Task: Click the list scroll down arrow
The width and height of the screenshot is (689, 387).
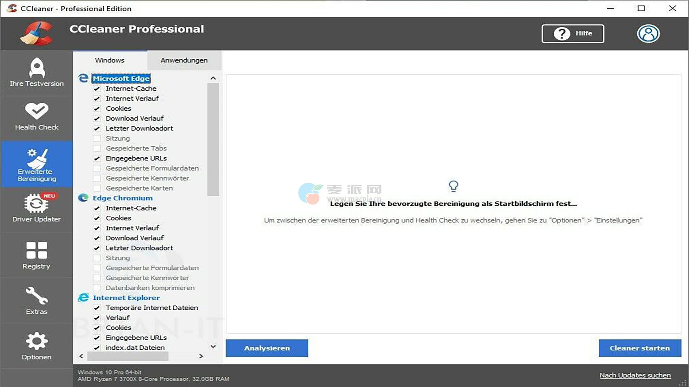Action: pos(213,346)
